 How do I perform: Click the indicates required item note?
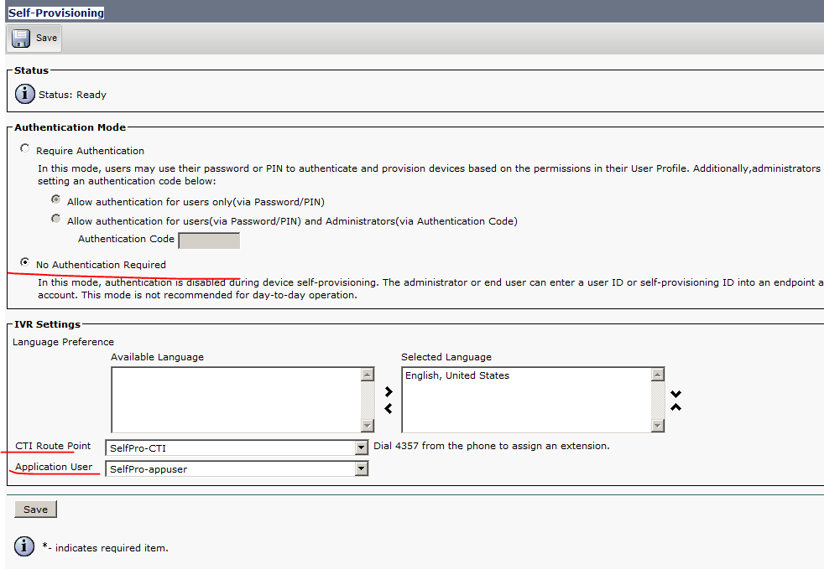[x=105, y=547]
